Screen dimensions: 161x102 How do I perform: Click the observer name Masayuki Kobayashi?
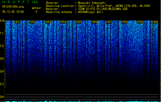pos(92,3)
